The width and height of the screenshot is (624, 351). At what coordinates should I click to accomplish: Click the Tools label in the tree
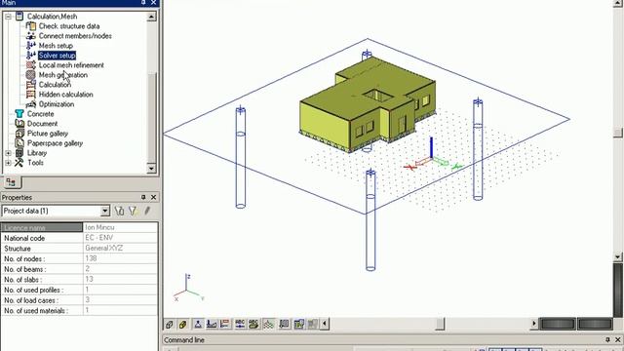tap(35, 163)
